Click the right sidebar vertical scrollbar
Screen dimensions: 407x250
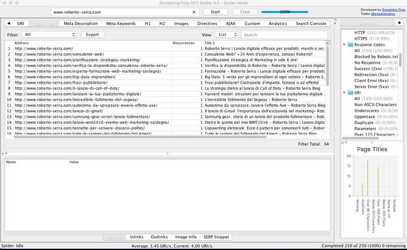point(400,60)
